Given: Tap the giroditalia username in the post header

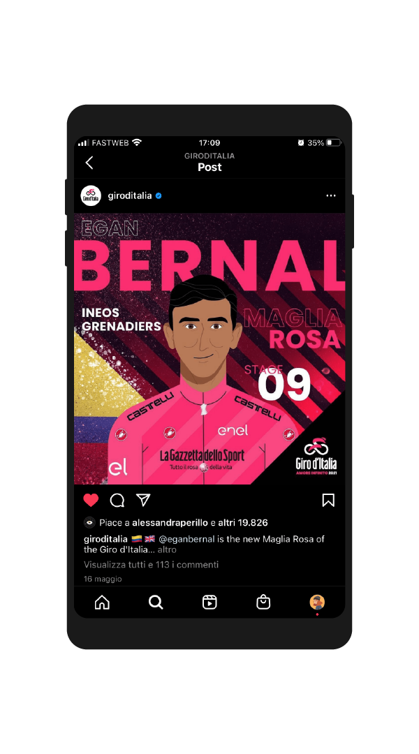Looking at the screenshot, I should click(x=130, y=195).
